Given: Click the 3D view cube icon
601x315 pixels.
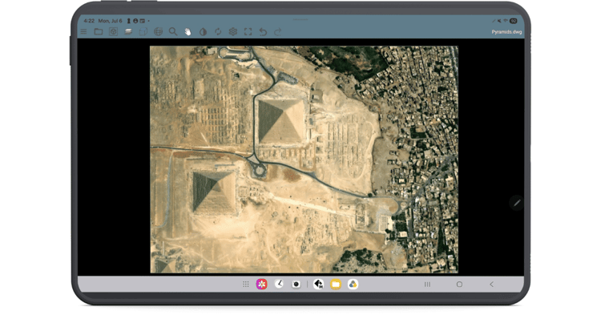Looking at the screenshot, I should coord(113,32).
